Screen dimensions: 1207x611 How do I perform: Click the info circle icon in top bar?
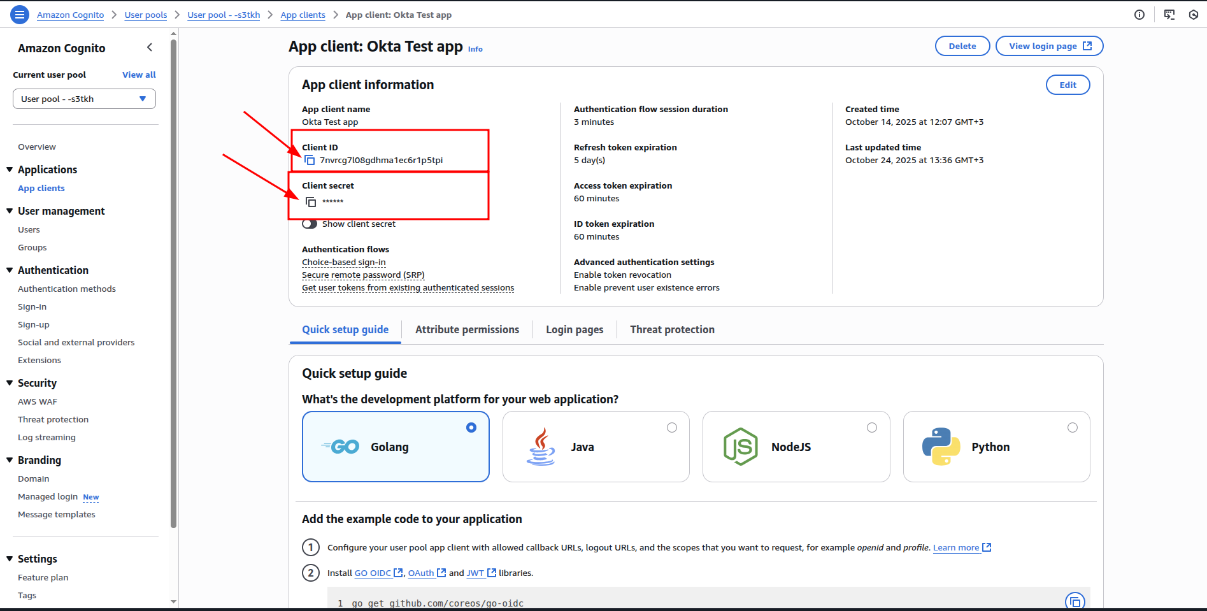coord(1139,15)
